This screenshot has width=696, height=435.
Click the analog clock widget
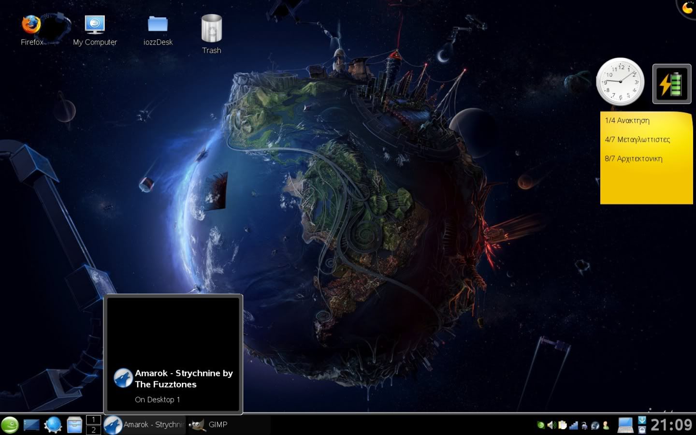pyautogui.click(x=620, y=82)
